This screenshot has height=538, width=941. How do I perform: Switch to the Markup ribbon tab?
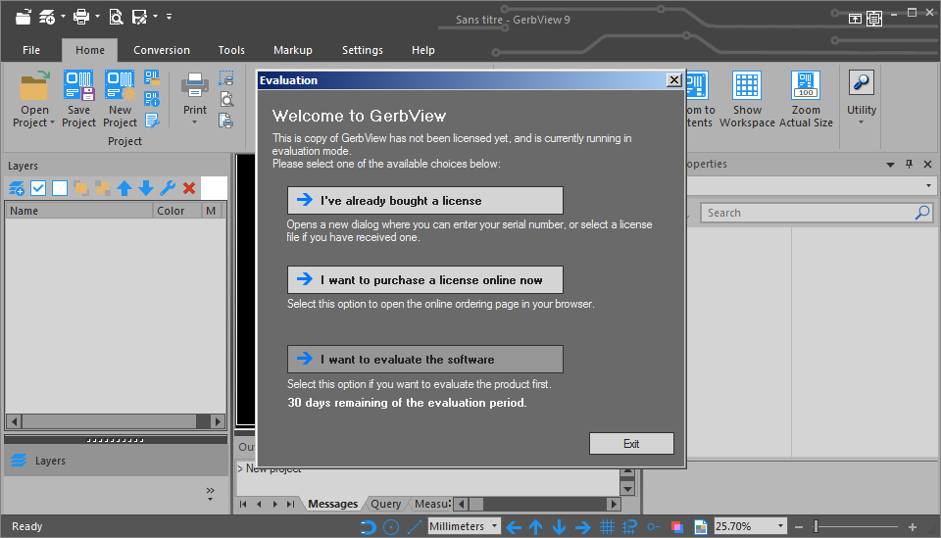pos(293,50)
